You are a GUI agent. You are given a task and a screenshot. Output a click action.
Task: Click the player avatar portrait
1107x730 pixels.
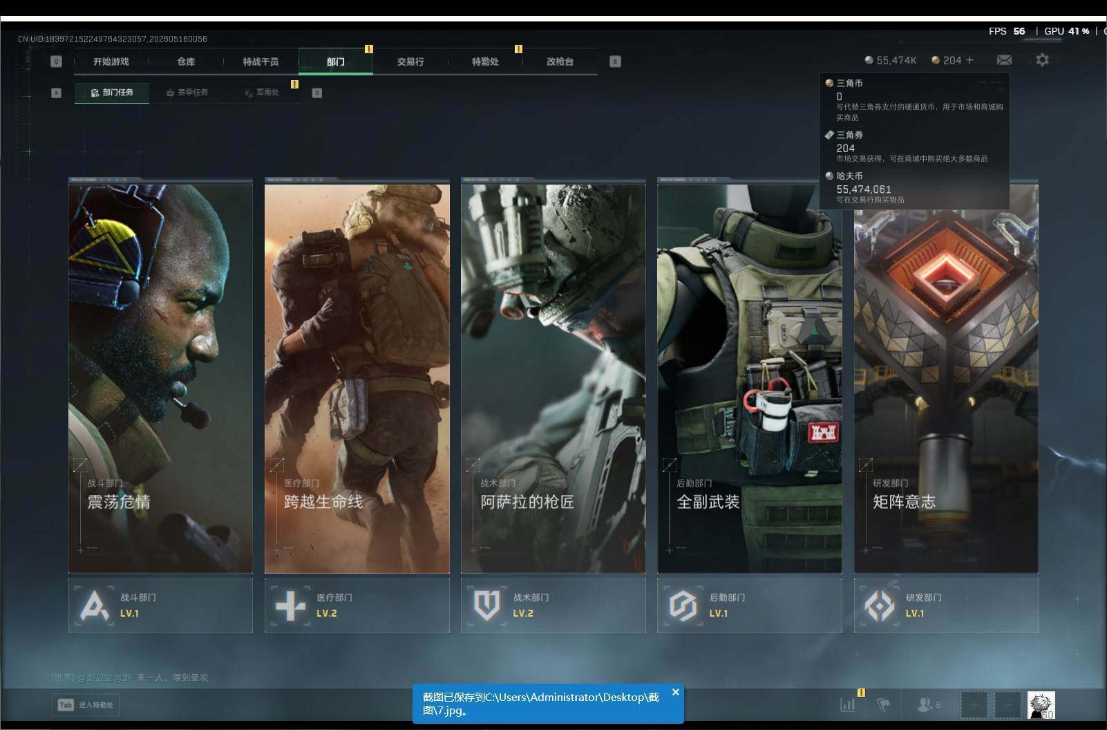tap(1041, 705)
